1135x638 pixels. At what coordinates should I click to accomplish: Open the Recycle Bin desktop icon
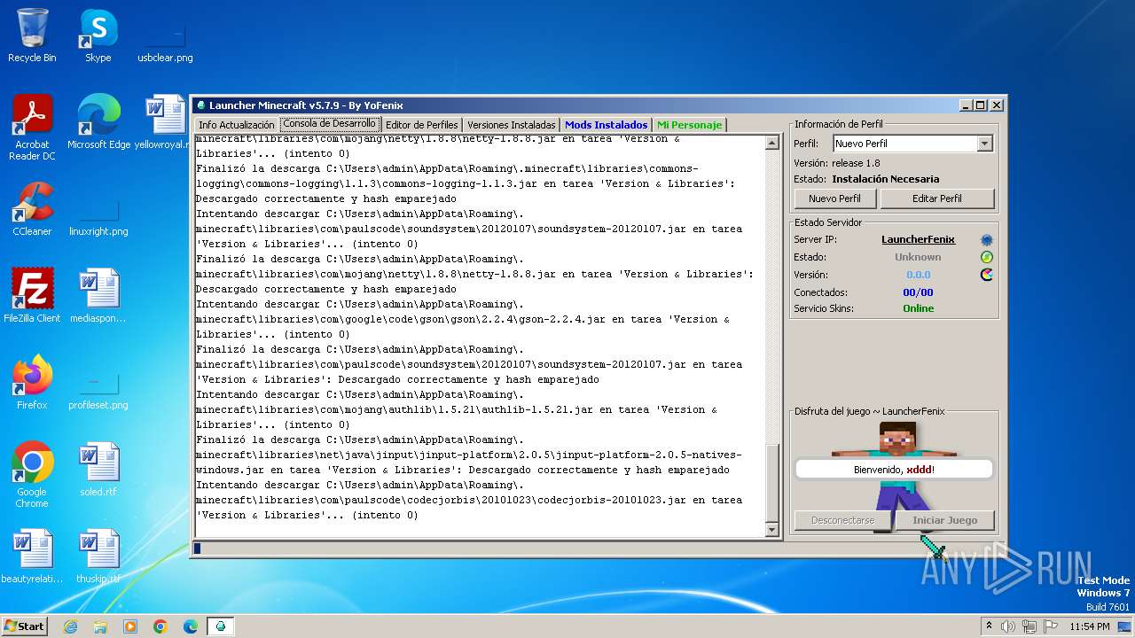(x=32, y=35)
